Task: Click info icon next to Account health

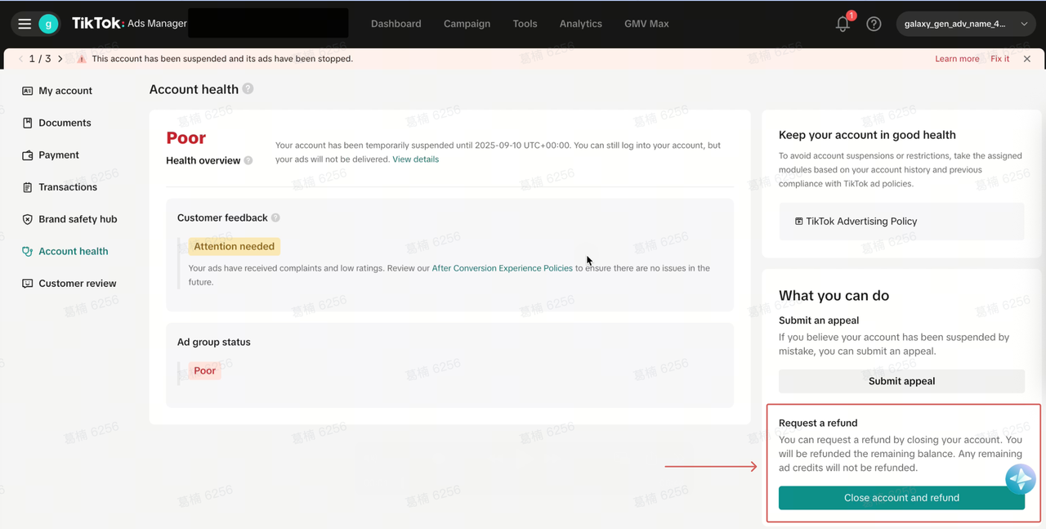Action: [248, 89]
